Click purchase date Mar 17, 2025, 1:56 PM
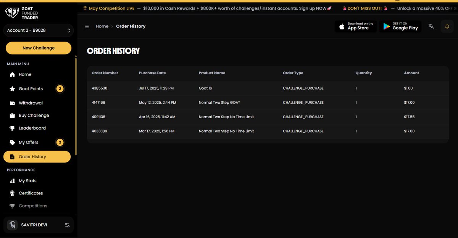The height and width of the screenshot is (238, 458). pos(156,131)
